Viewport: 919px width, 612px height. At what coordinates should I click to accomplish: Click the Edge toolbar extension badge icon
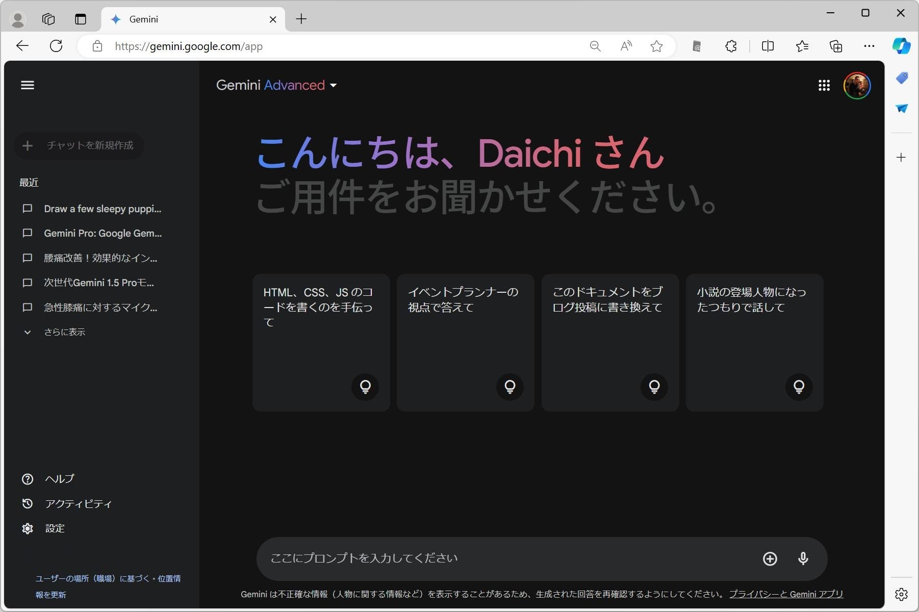click(697, 46)
